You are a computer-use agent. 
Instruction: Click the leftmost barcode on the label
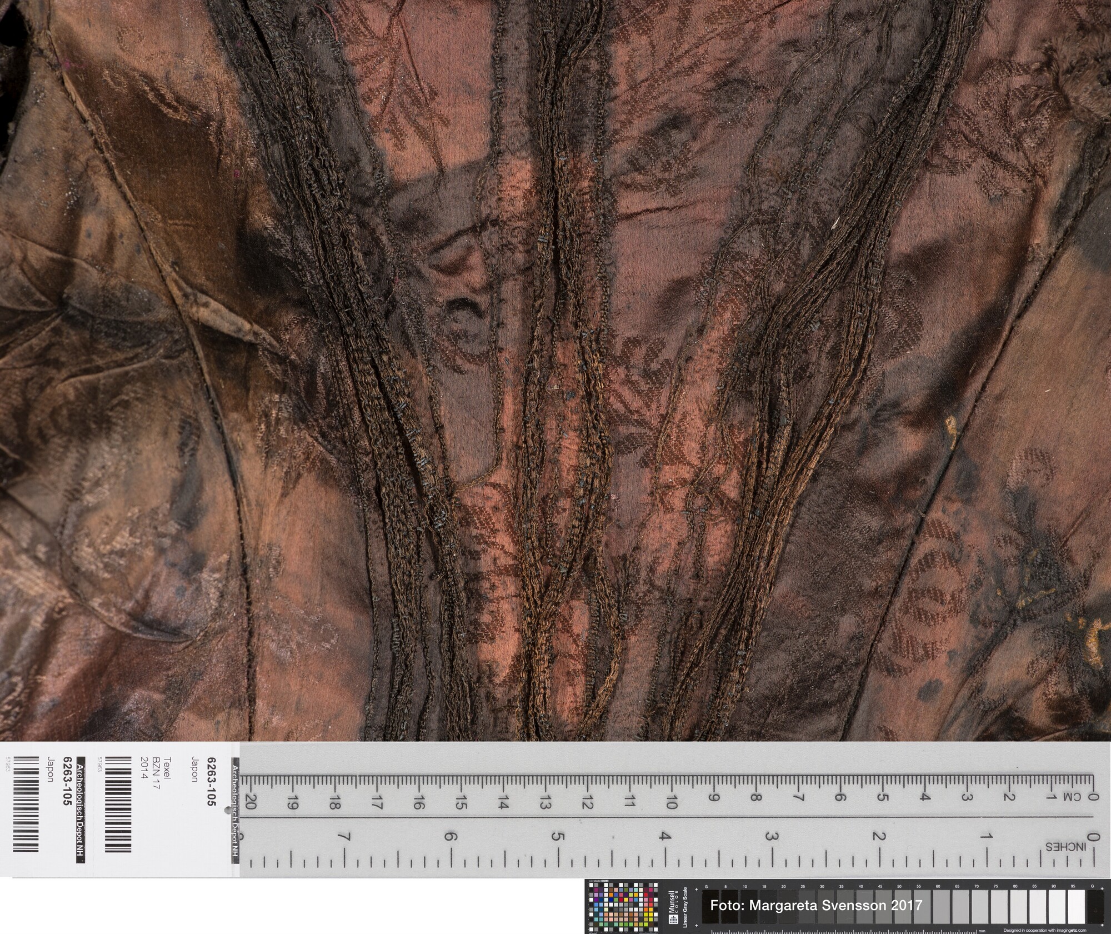click(26, 803)
